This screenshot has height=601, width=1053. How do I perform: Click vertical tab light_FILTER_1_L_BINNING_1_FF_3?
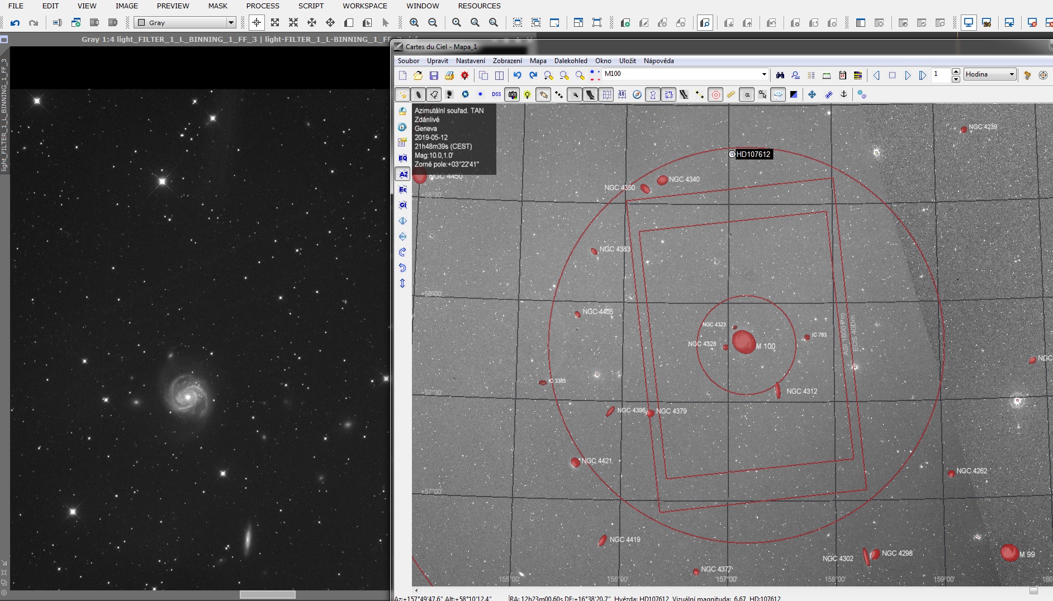coord(4,115)
